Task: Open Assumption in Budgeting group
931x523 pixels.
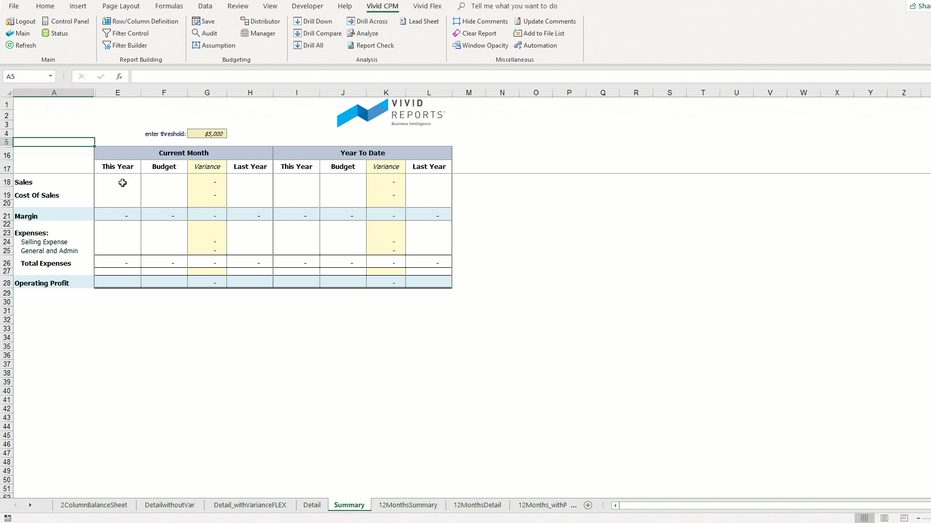Action: pos(213,46)
